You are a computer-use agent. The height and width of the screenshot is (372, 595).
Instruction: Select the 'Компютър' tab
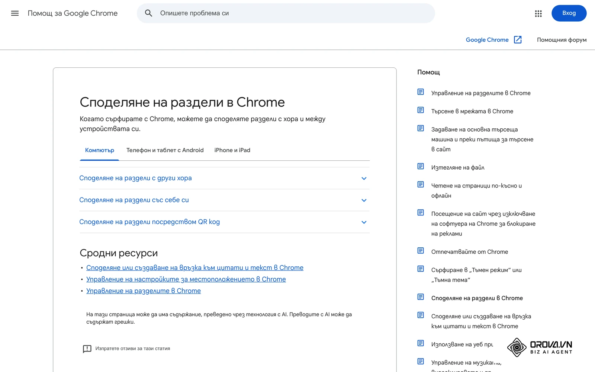point(99,150)
